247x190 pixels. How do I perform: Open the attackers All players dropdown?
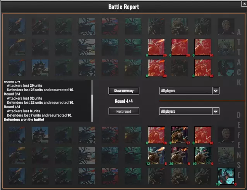[x=189, y=91]
